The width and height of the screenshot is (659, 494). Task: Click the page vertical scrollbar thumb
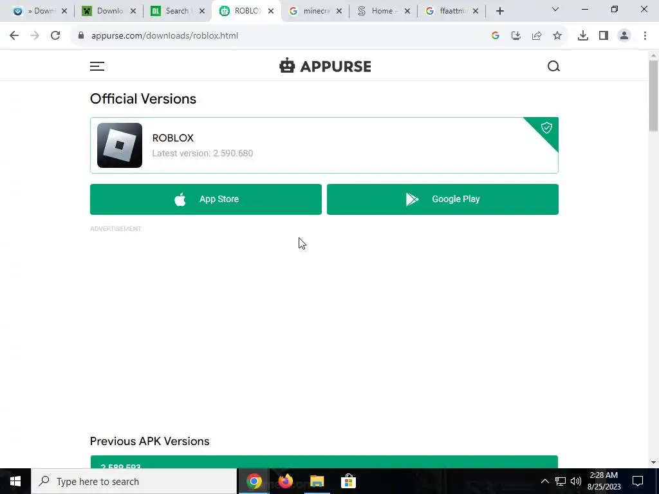pos(653,96)
